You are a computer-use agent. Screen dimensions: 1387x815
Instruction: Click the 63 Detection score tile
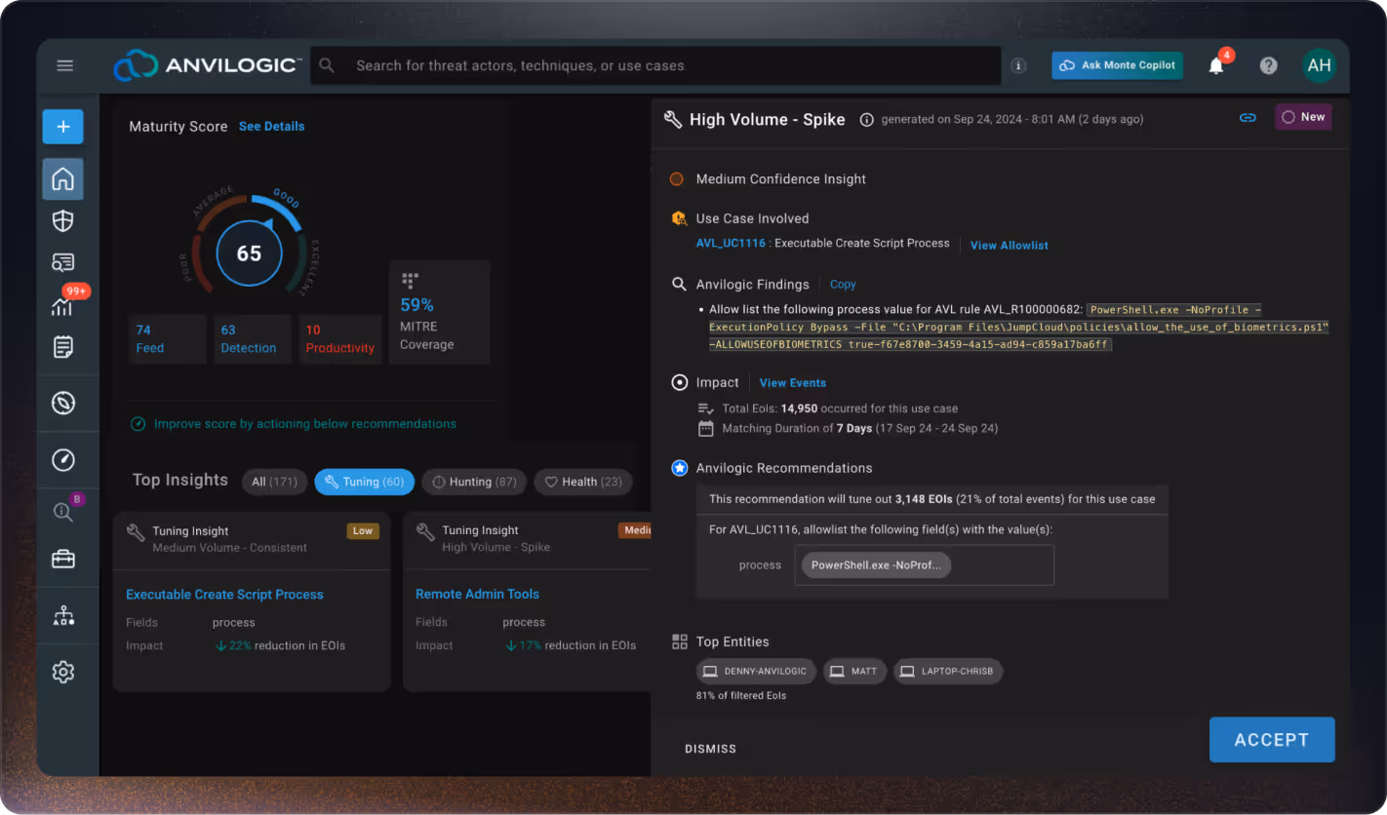pyautogui.click(x=253, y=339)
